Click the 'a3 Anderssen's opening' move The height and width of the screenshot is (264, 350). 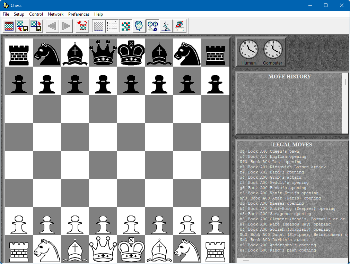click(278, 245)
